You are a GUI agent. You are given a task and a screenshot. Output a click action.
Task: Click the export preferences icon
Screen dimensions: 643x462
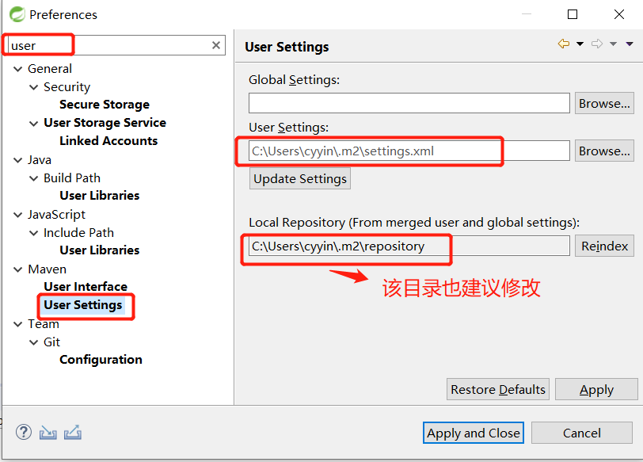coord(73,433)
